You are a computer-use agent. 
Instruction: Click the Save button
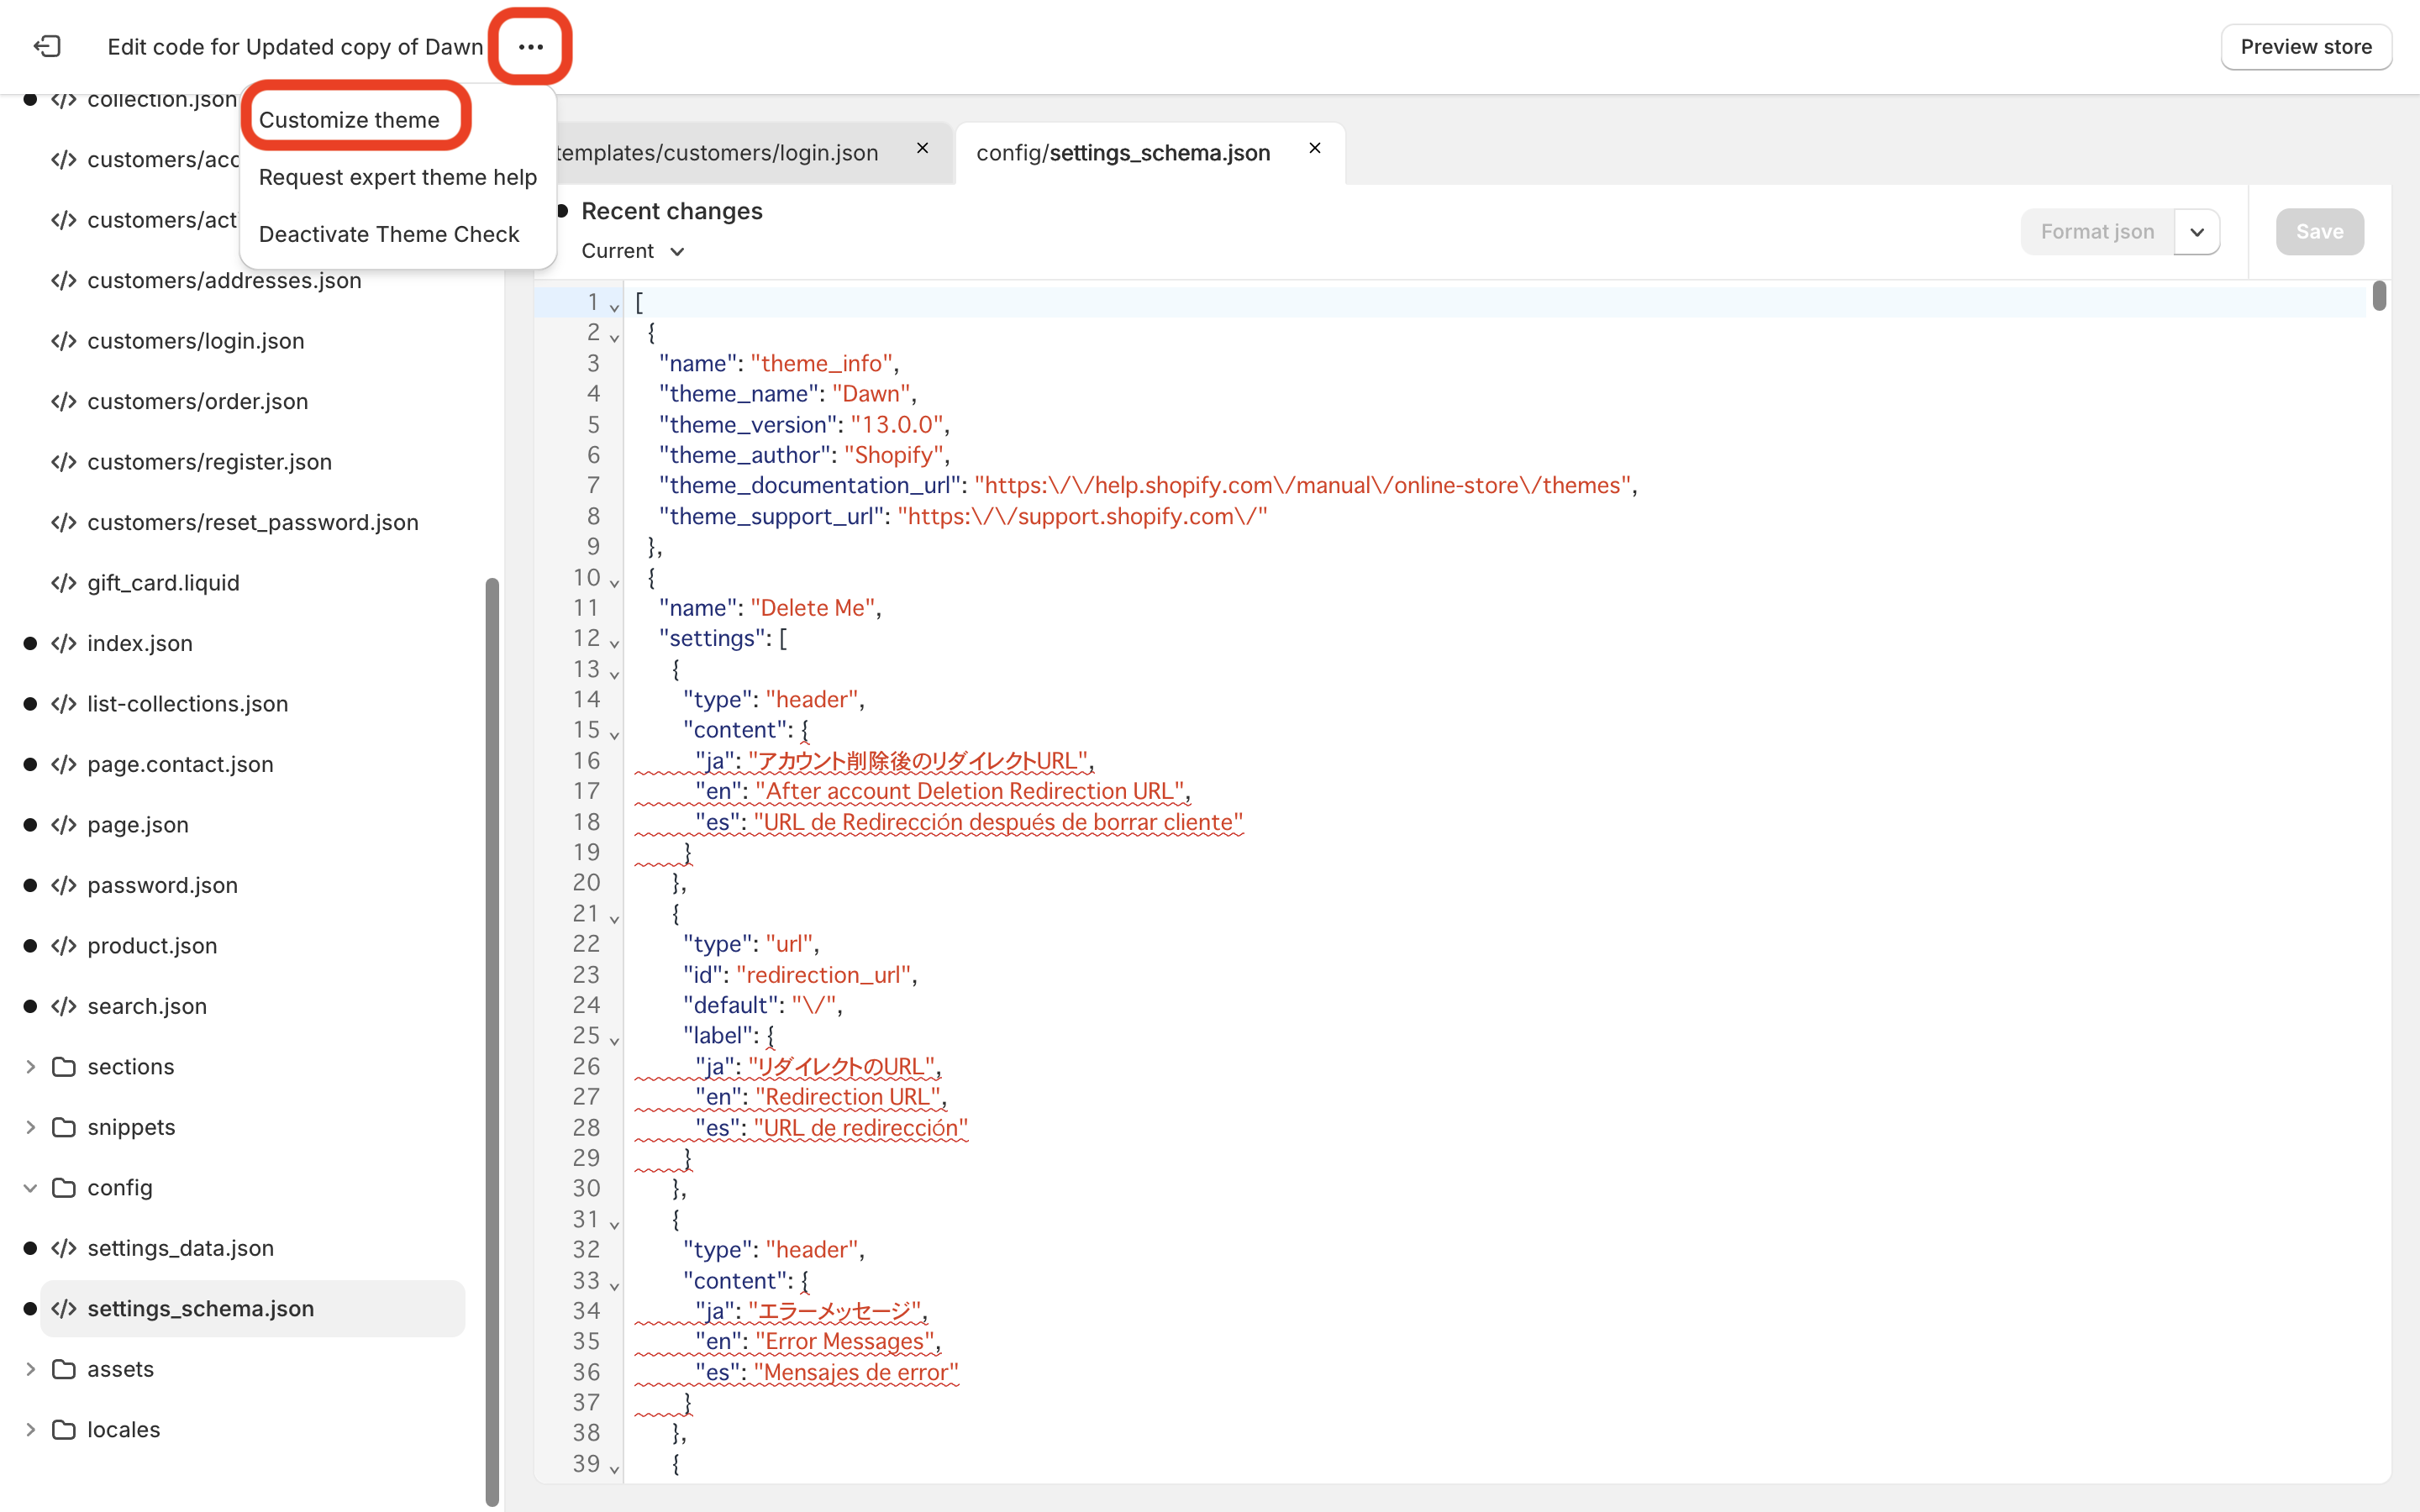(2319, 231)
